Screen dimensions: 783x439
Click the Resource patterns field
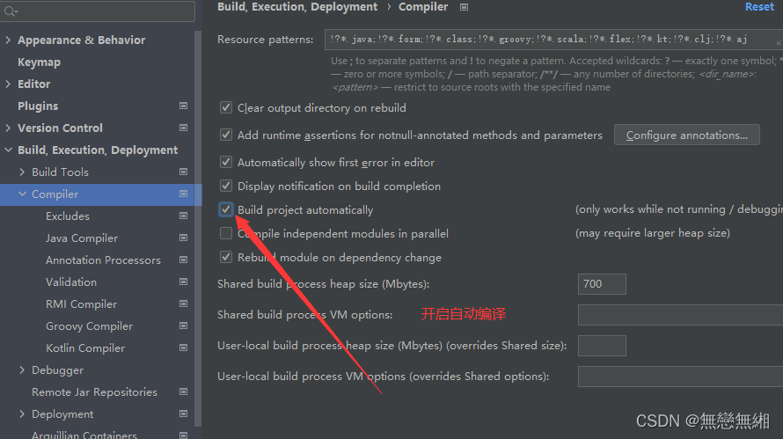click(553, 40)
